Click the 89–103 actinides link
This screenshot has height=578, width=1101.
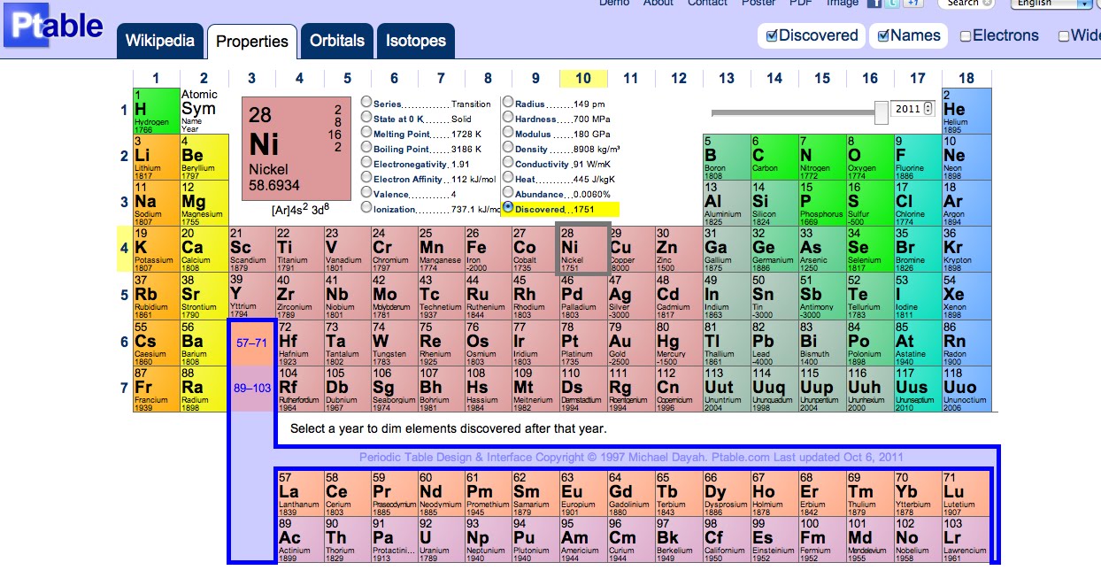pos(252,389)
